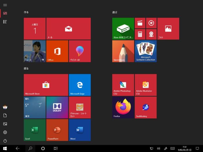203x152 pixels.
Task: Open the Power options button
Action: (x=5, y=141)
